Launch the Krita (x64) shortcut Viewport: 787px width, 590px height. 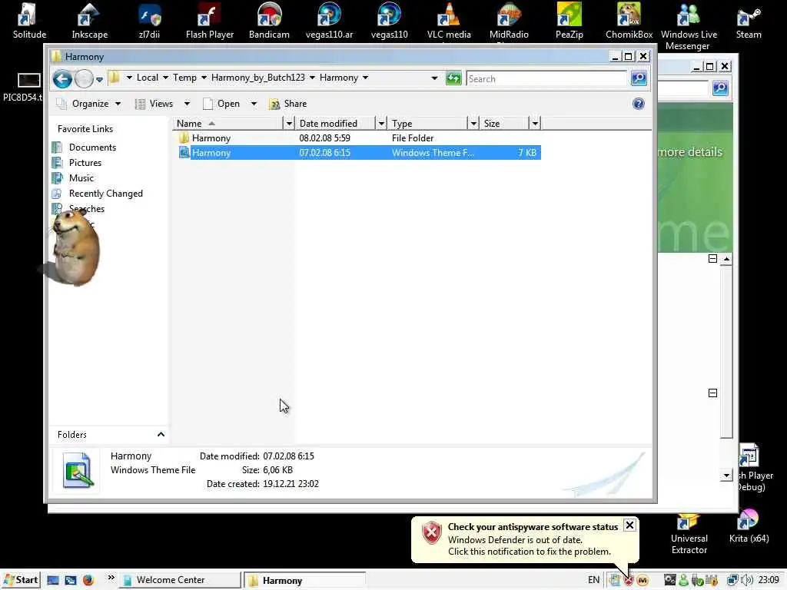coord(749,527)
